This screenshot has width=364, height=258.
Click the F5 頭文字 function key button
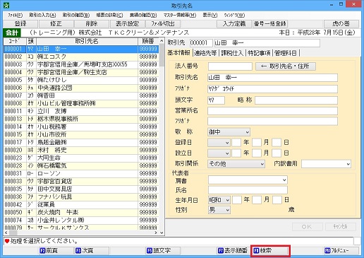163,251
